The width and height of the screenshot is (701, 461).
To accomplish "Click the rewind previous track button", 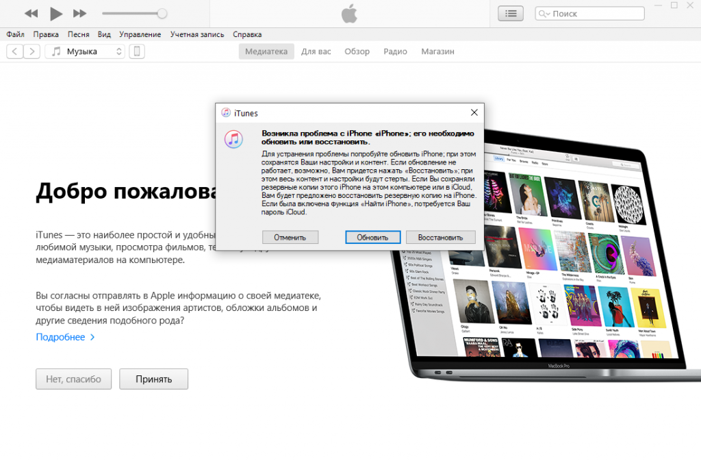I will point(31,14).
